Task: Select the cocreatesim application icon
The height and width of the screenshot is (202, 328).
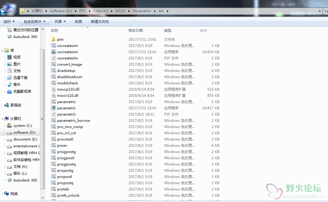Action: pyautogui.click(x=53, y=52)
